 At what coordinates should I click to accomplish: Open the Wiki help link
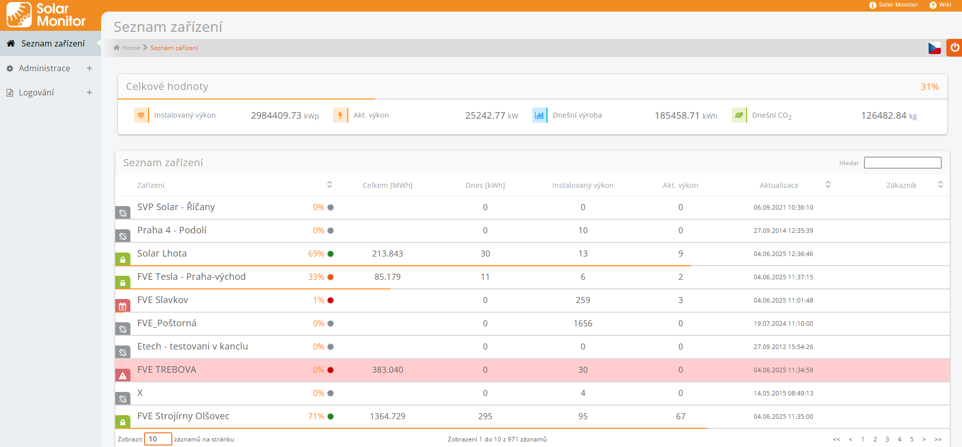coord(940,5)
